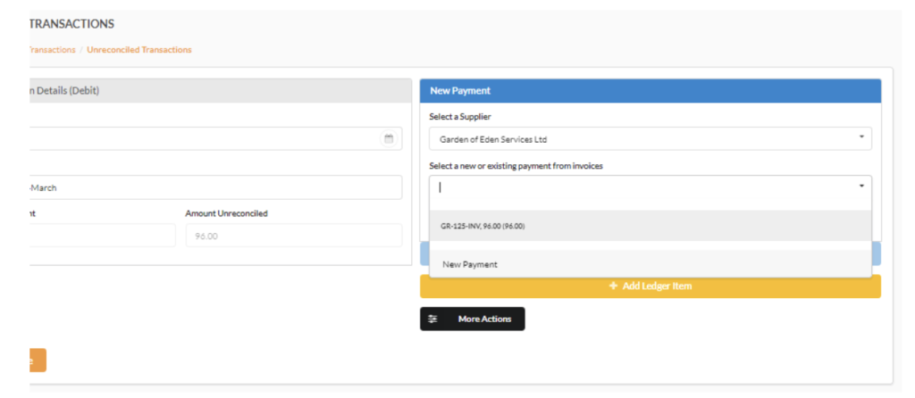The width and height of the screenshot is (915, 398).
Task: Click the orange button at bottom left
Action: click(36, 361)
